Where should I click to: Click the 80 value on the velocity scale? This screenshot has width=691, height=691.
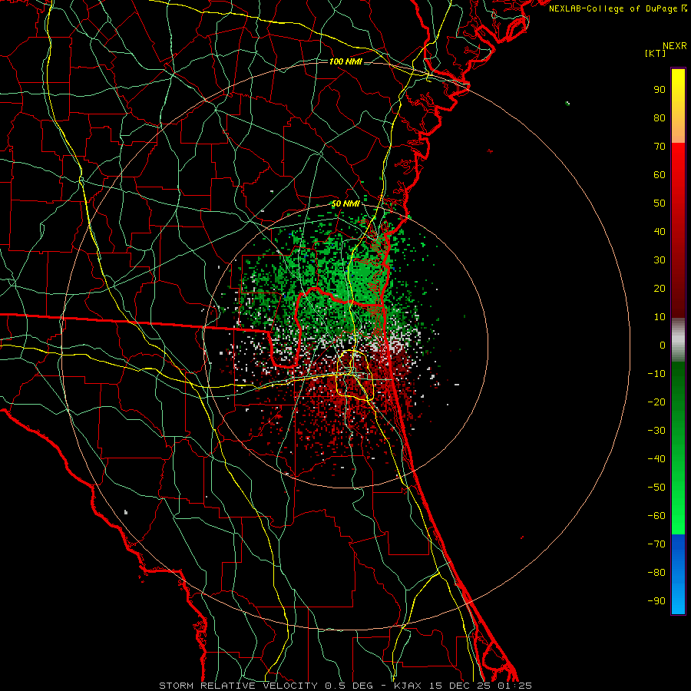tap(660, 118)
